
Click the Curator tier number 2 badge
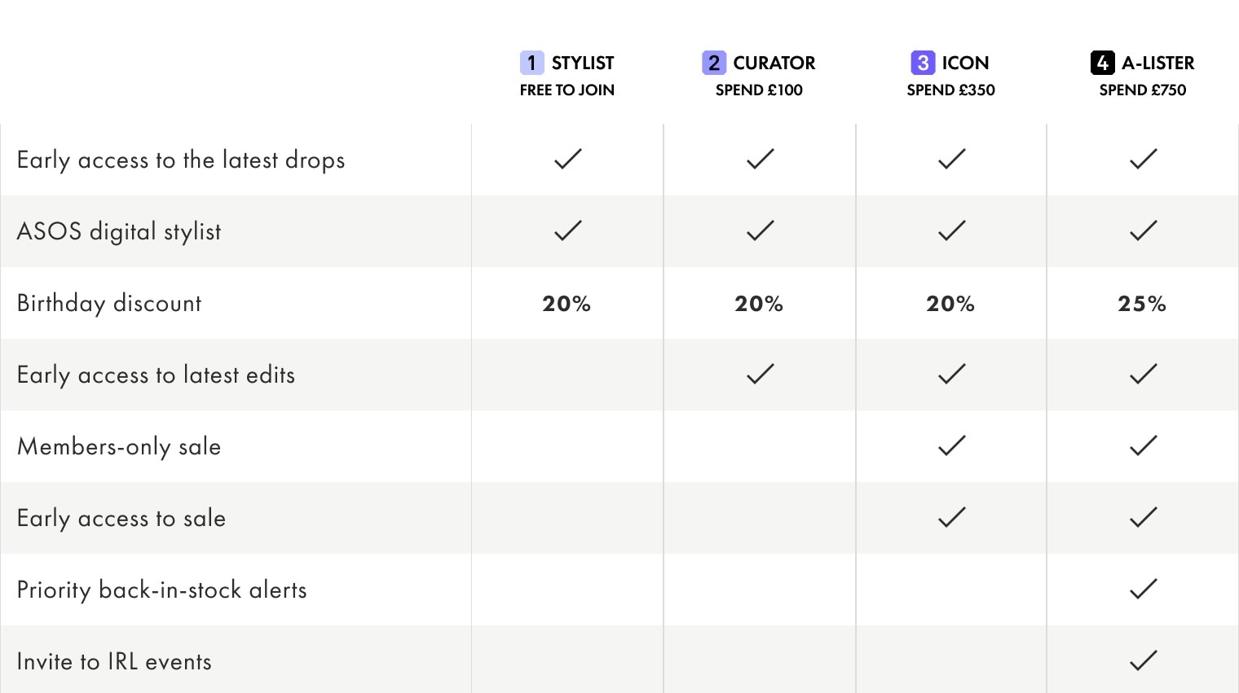(713, 63)
